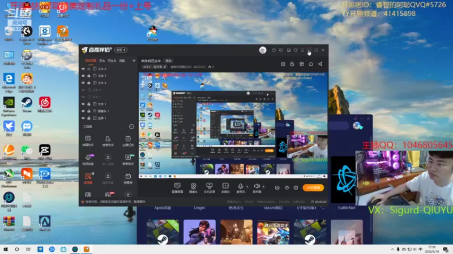Open the microphone co-stream tool in toolbox
This screenshot has height=254, width=453.
[88, 160]
